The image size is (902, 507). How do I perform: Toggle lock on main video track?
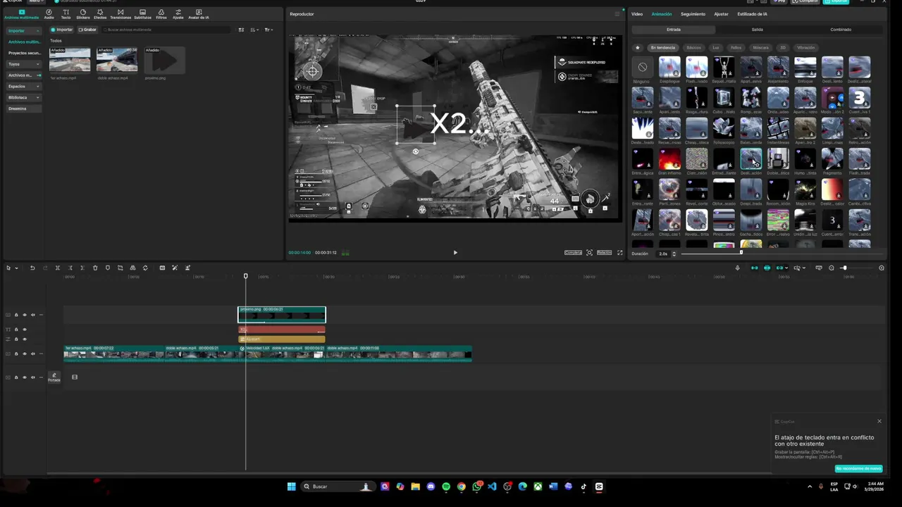coord(16,353)
